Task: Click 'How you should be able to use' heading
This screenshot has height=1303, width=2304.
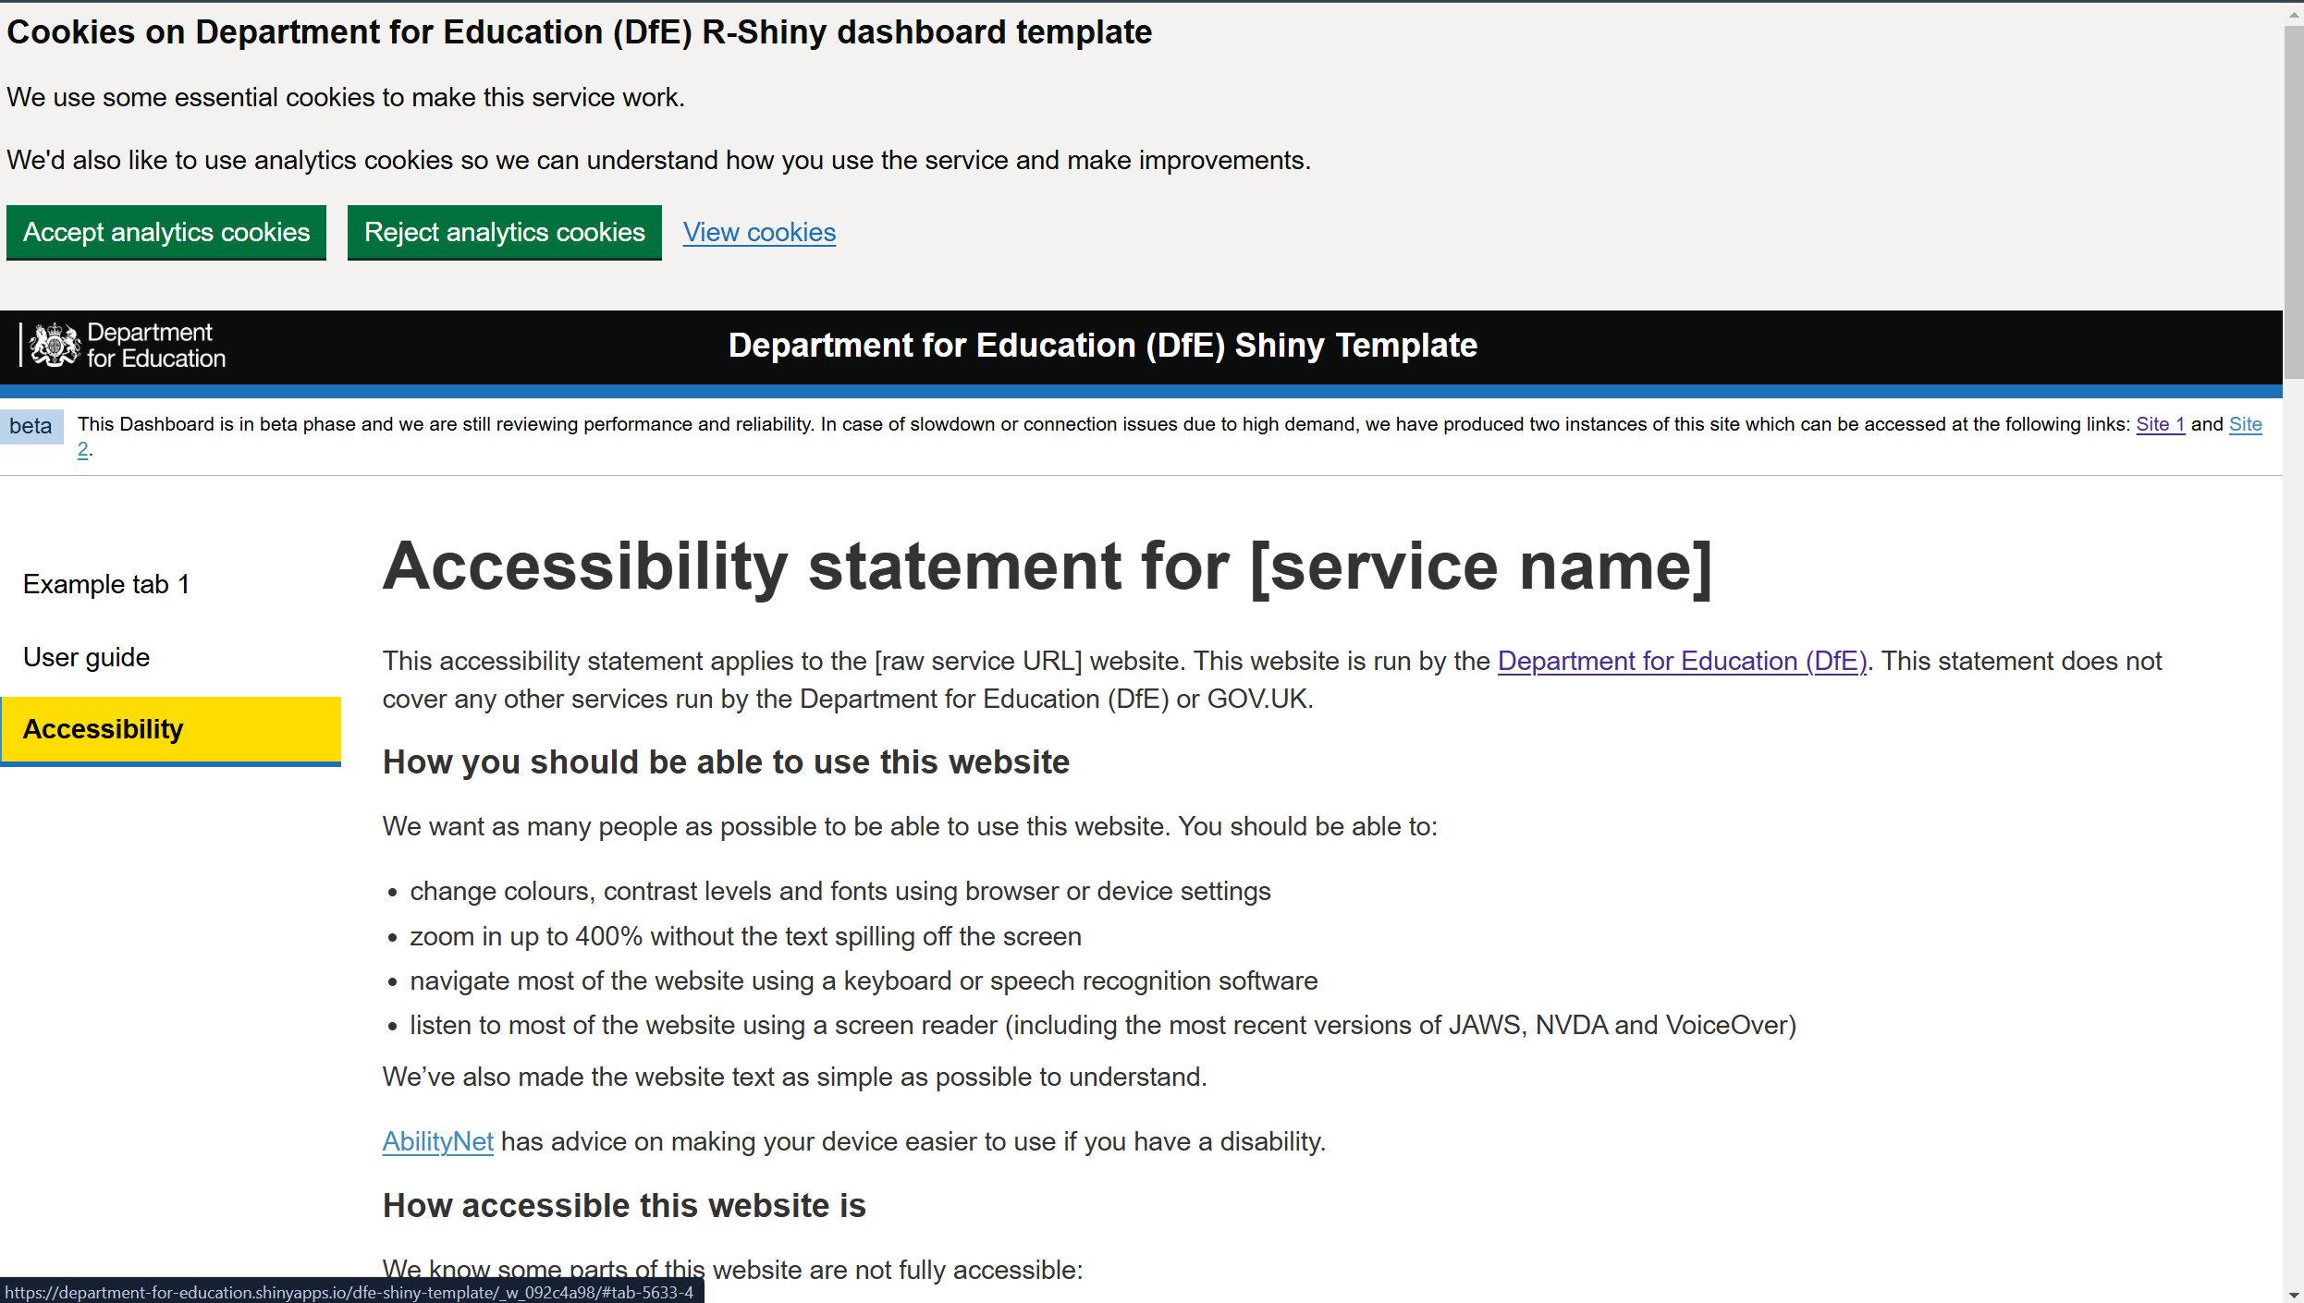Action: 726,762
